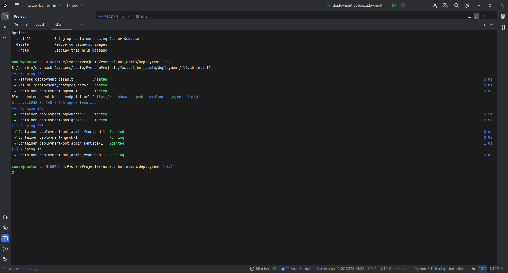Image resolution: width=508 pixels, height=273 pixels.
Task: Switch Markdown view to editor and preview
Action: pyautogui.click(x=477, y=16)
